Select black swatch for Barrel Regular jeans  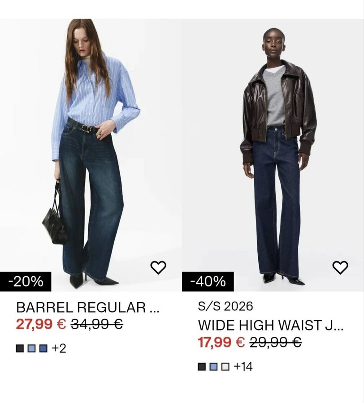click(20, 348)
